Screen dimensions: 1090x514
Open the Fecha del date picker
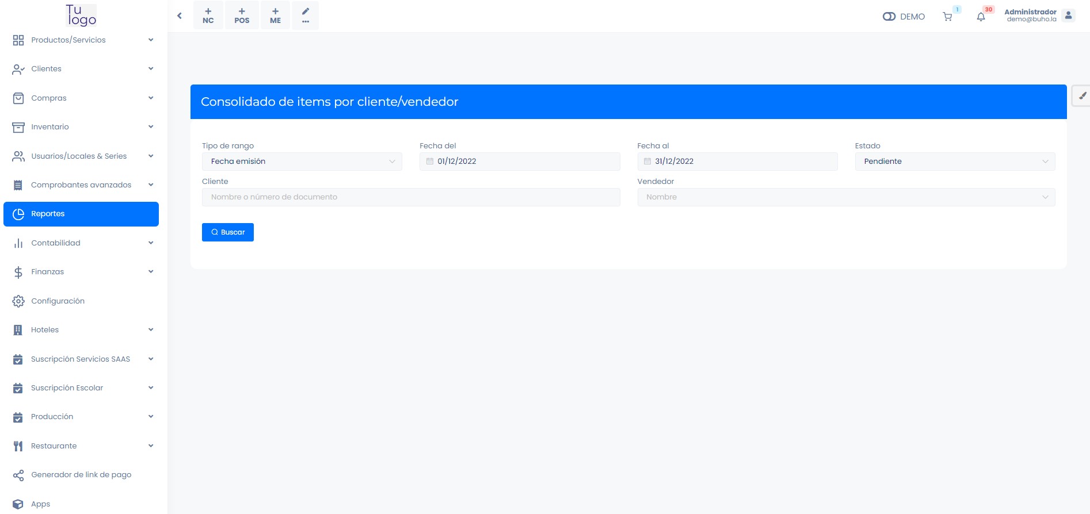[519, 162]
